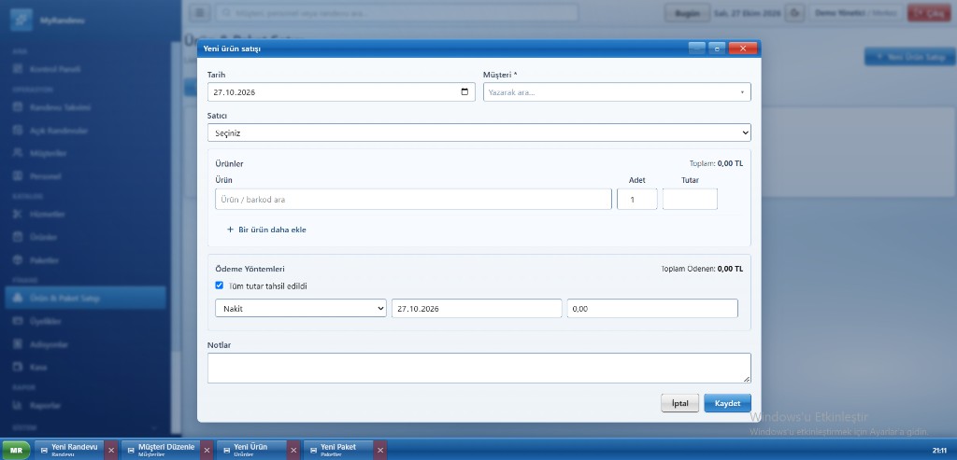The height and width of the screenshot is (460, 957).
Task: Close the Yeni Paket taskbar tab
Action: (x=380, y=451)
